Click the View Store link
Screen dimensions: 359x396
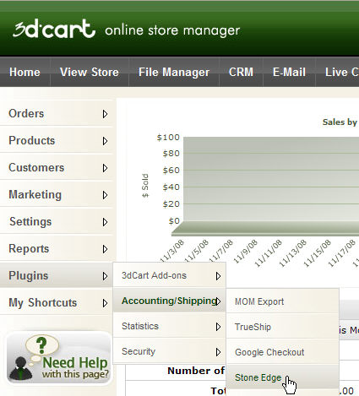point(90,72)
